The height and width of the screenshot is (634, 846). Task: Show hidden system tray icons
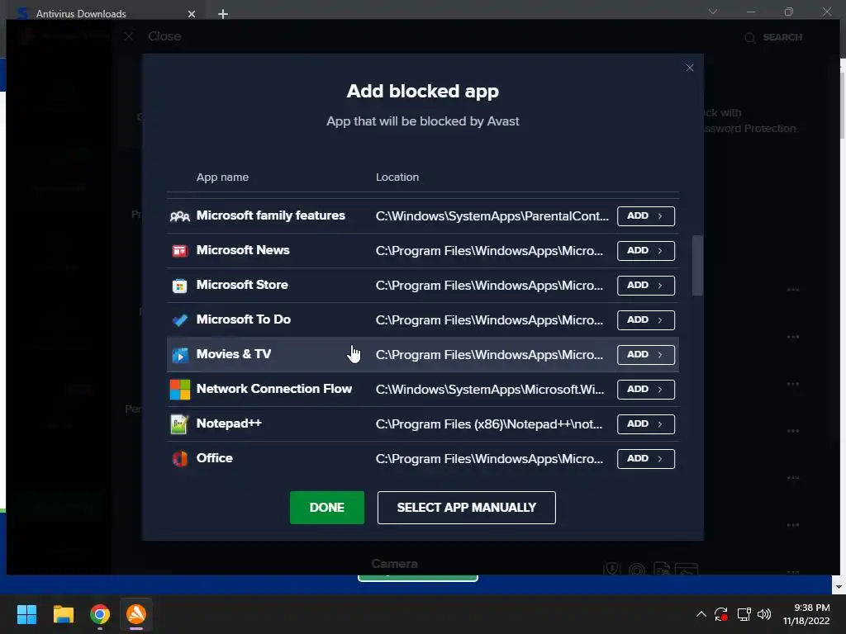click(x=701, y=614)
